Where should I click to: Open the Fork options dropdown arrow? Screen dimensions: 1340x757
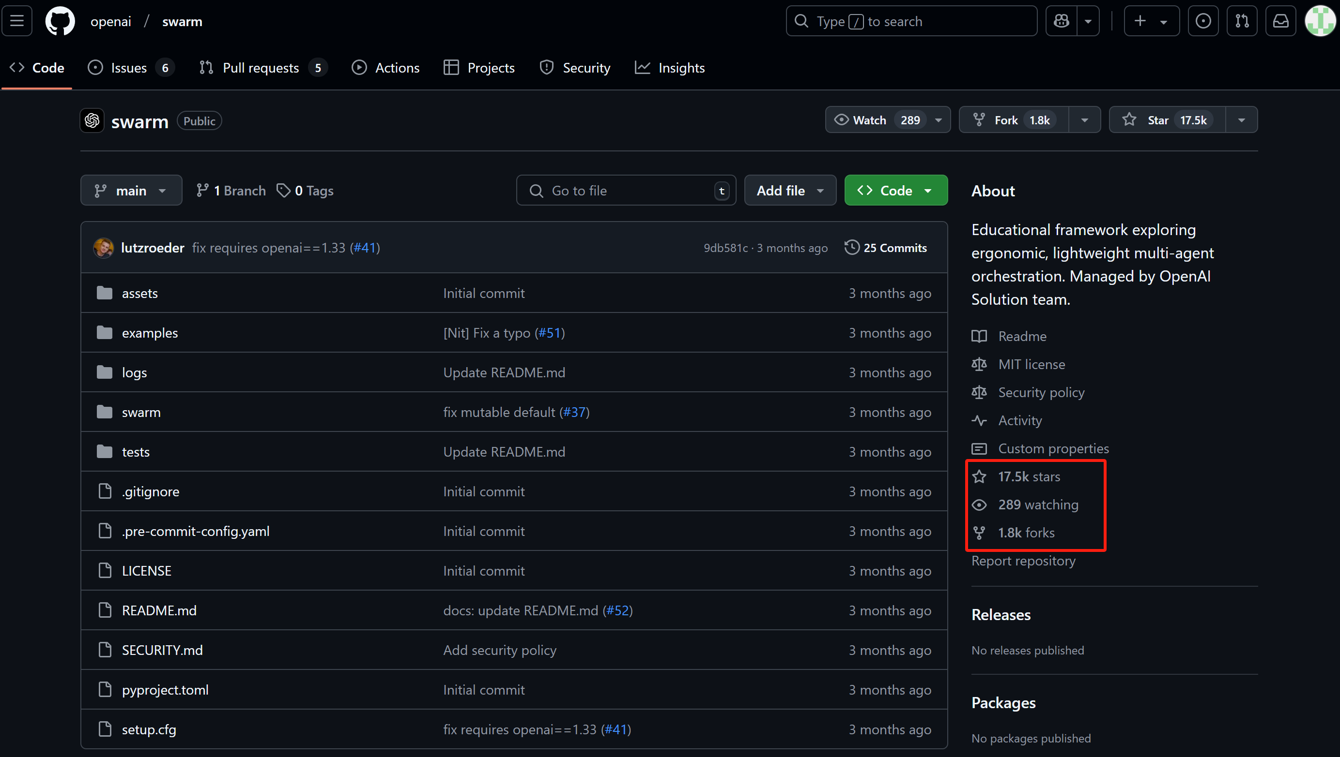tap(1084, 120)
